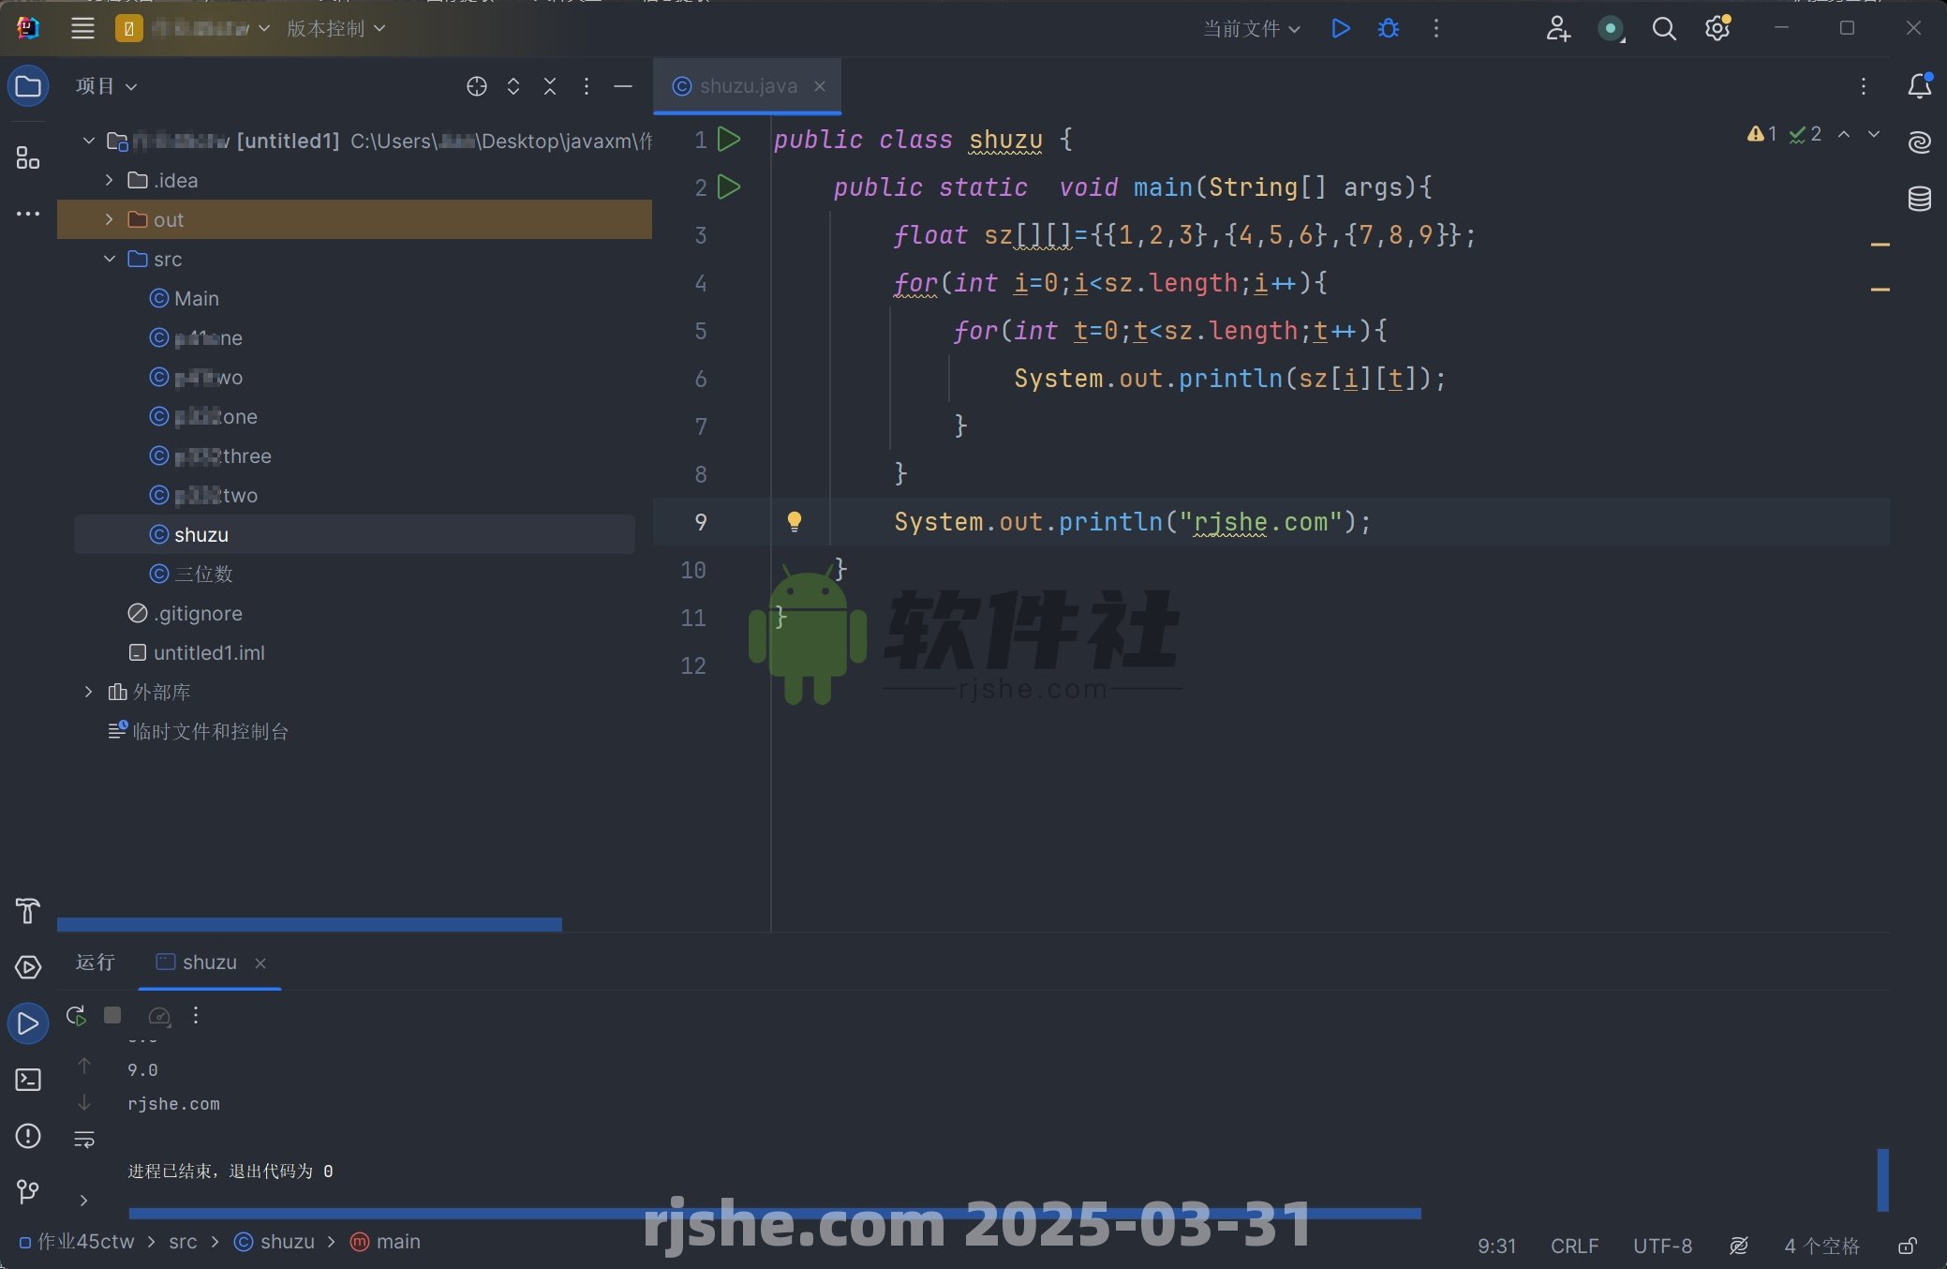Viewport: 1947px width, 1269px height.
Task: Click 9:31 cursor position indicator
Action: click(1496, 1246)
